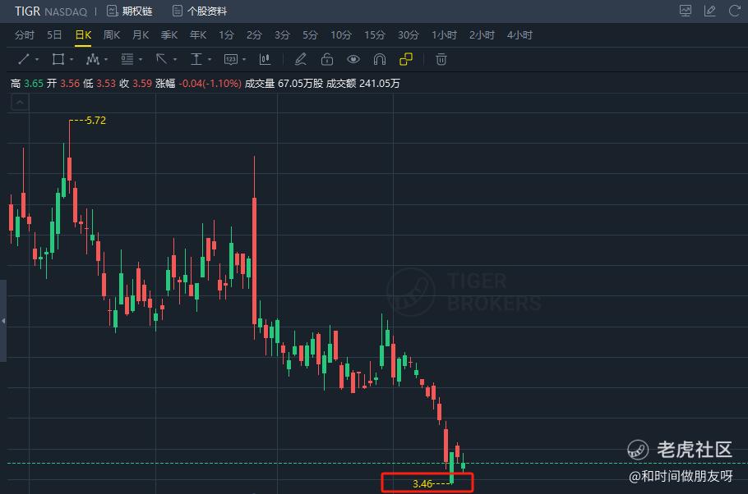
Task: Open the 期权链 option chain
Action: (129, 11)
